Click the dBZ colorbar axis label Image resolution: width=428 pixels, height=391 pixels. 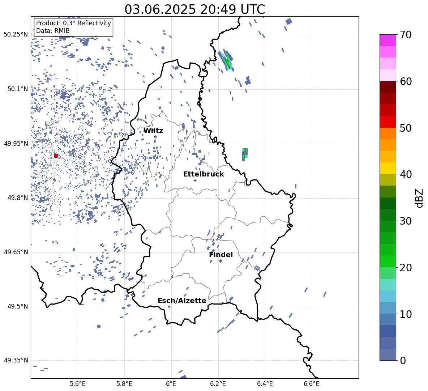[420, 198]
